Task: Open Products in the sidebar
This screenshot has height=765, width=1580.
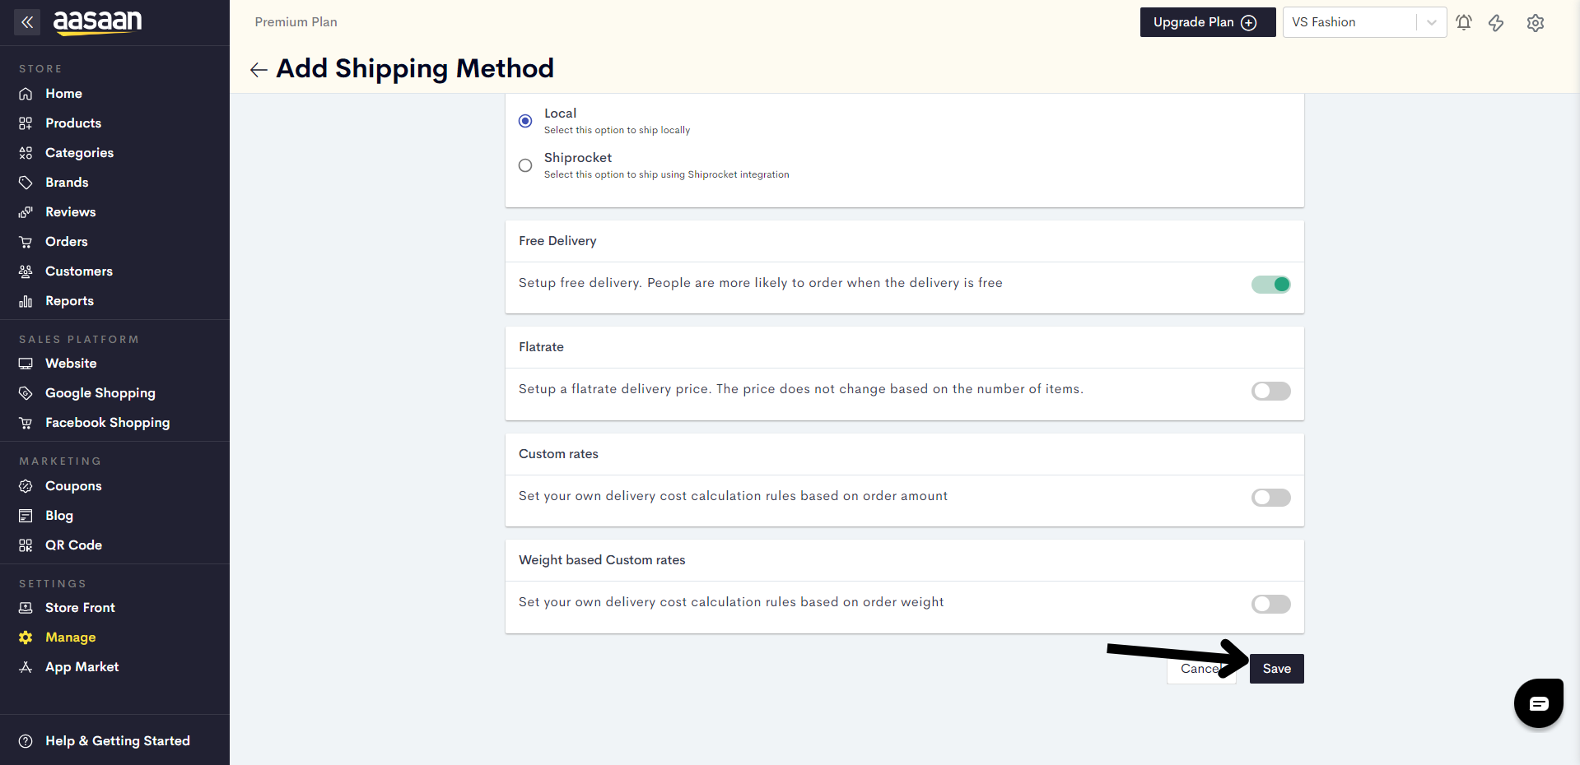Action: click(73, 123)
